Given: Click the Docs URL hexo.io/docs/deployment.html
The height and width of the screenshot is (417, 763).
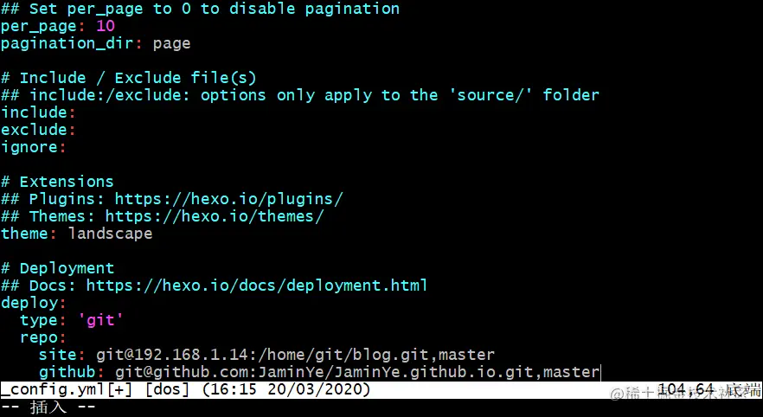Looking at the screenshot, I should click(x=257, y=285).
